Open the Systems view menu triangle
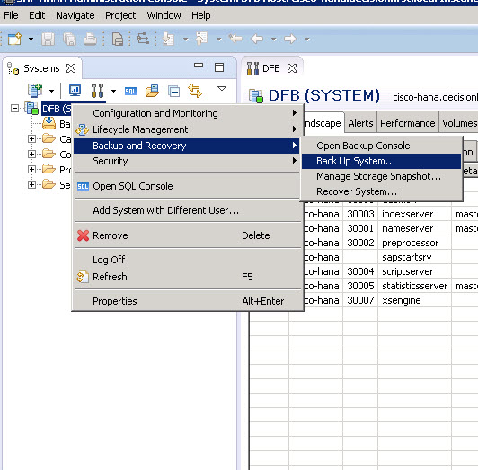Viewport: 478px width, 470px height. click(222, 89)
